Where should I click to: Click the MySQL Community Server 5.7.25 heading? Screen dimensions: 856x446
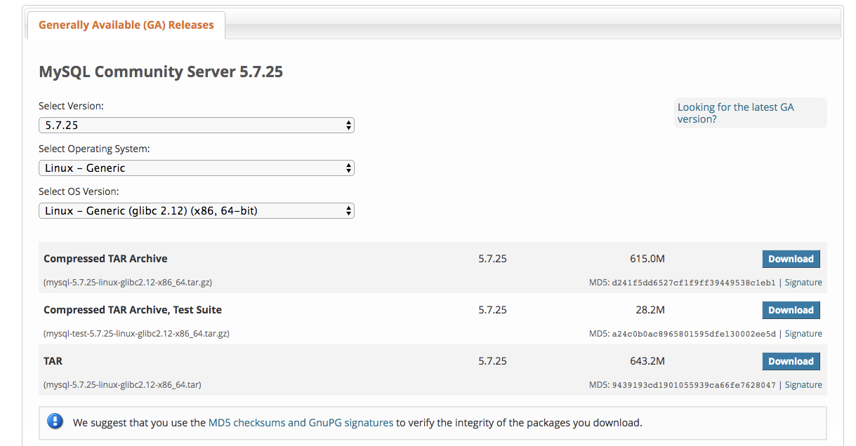[x=161, y=72]
